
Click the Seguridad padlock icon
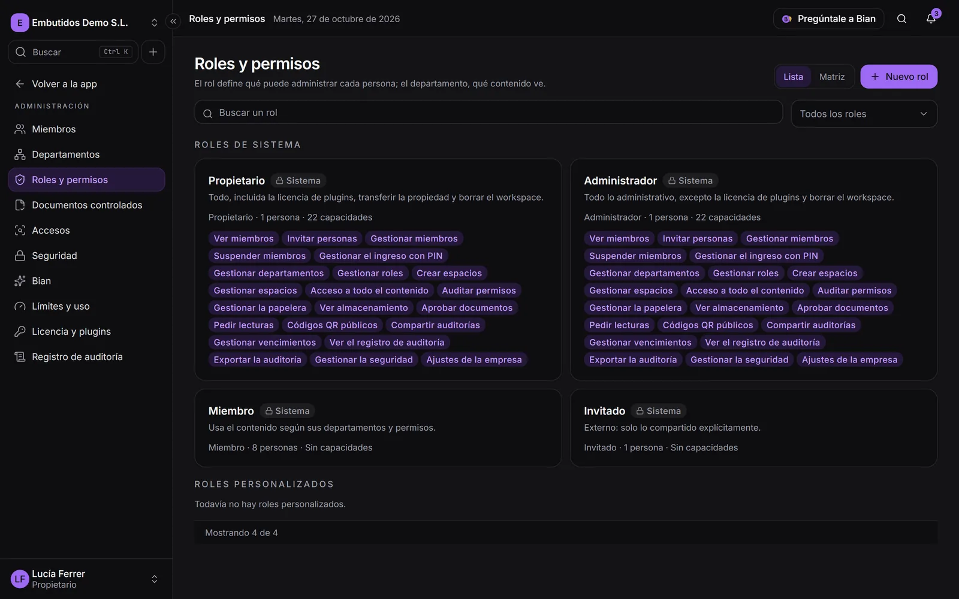20,256
